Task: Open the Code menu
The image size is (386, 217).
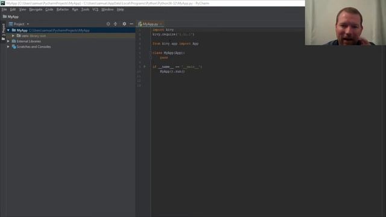Action: [x=49, y=10]
